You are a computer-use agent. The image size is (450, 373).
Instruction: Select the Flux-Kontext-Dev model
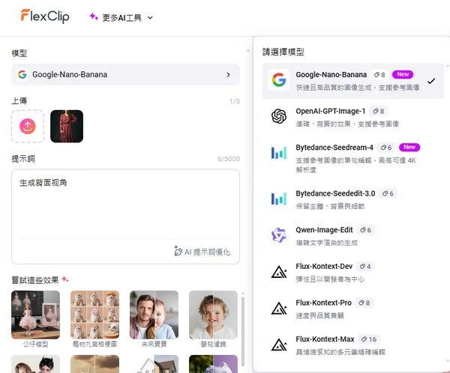point(352,272)
